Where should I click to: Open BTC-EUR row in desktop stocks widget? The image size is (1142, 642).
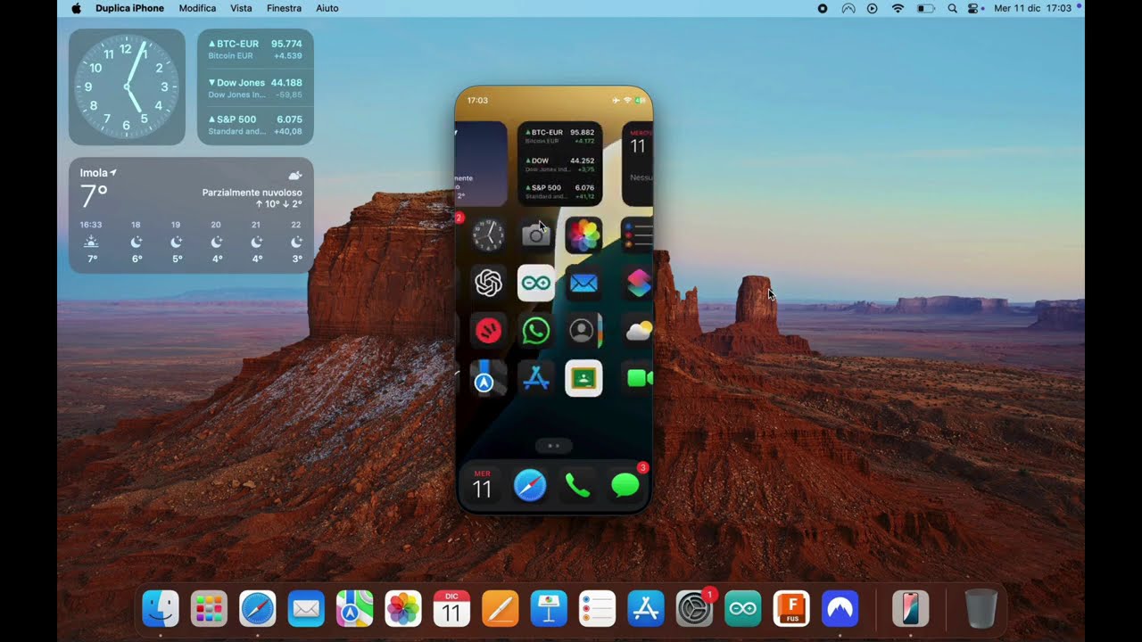255,49
